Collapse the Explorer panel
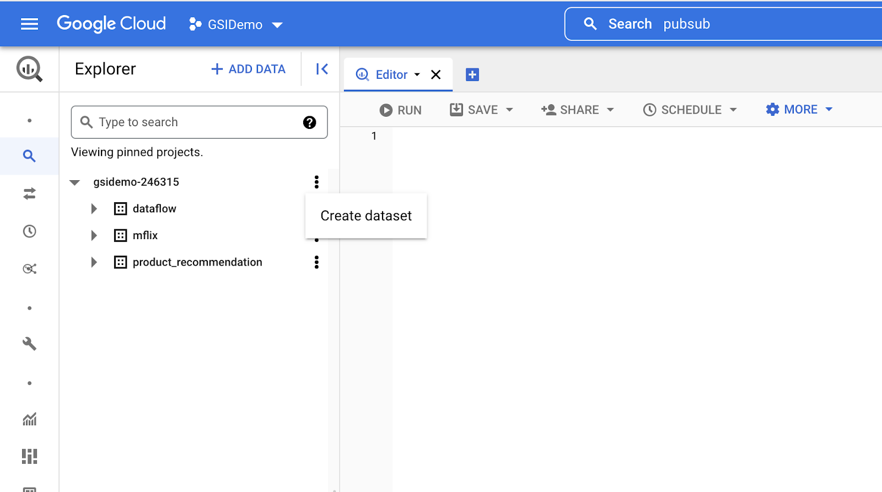Screen dimensions: 882x492 [x=322, y=69]
